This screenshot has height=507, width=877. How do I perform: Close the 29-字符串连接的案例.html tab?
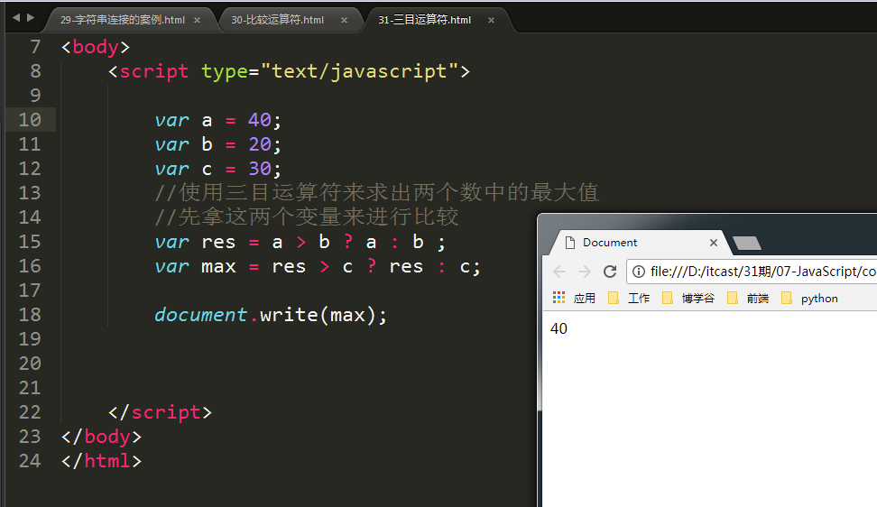tap(197, 20)
